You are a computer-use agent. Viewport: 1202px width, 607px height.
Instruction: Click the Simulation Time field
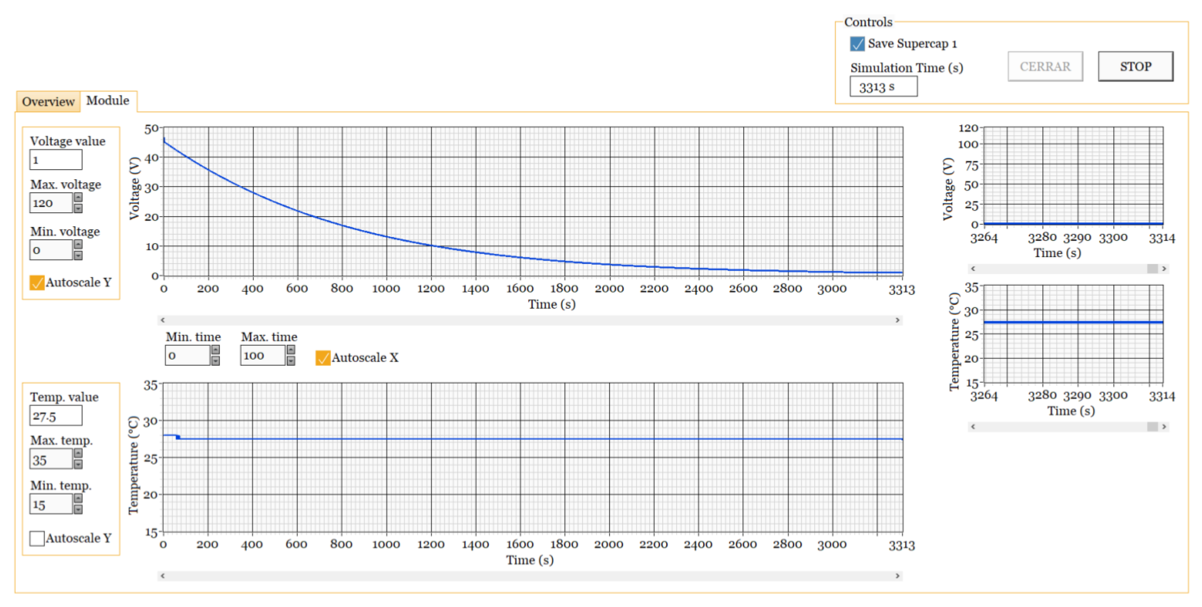[x=883, y=87]
